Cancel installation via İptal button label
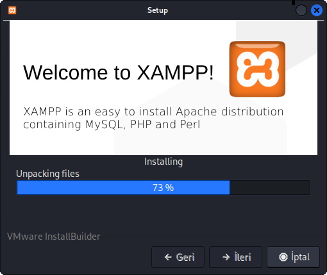Viewport: 327px width, 275px height. 300,257
